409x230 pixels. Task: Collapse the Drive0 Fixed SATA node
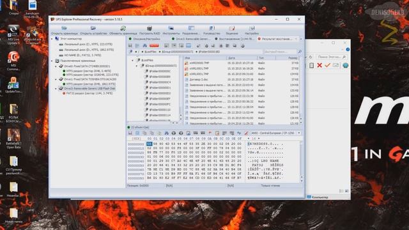pyautogui.click(x=56, y=66)
